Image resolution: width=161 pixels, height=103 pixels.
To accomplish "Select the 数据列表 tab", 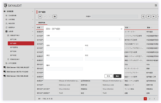I will [42, 23].
